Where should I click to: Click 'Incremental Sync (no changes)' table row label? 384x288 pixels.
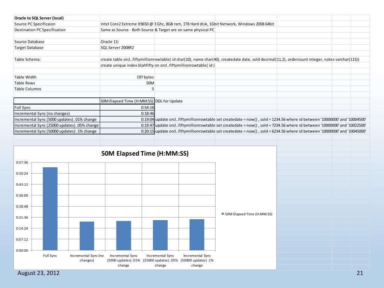(x=57, y=113)
